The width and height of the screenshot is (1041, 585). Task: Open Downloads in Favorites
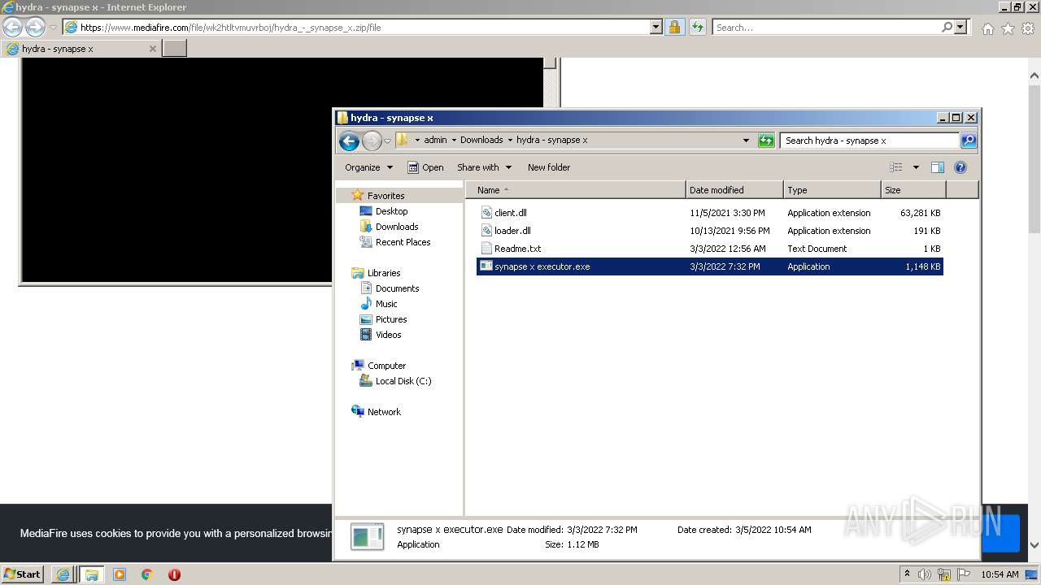pyautogui.click(x=397, y=227)
